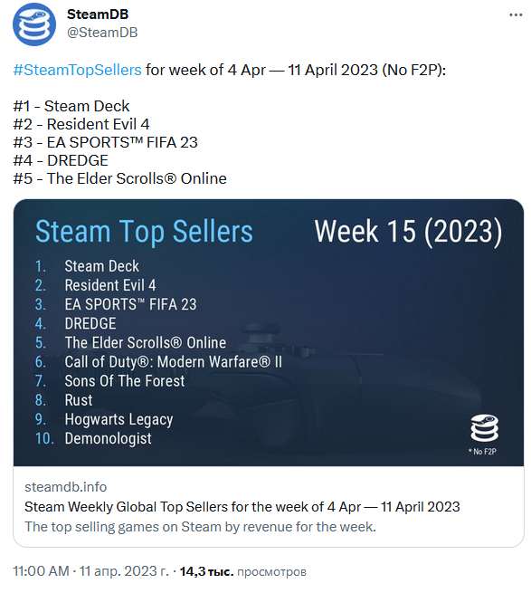Click the Steam Top Sellers card image

(x=269, y=332)
